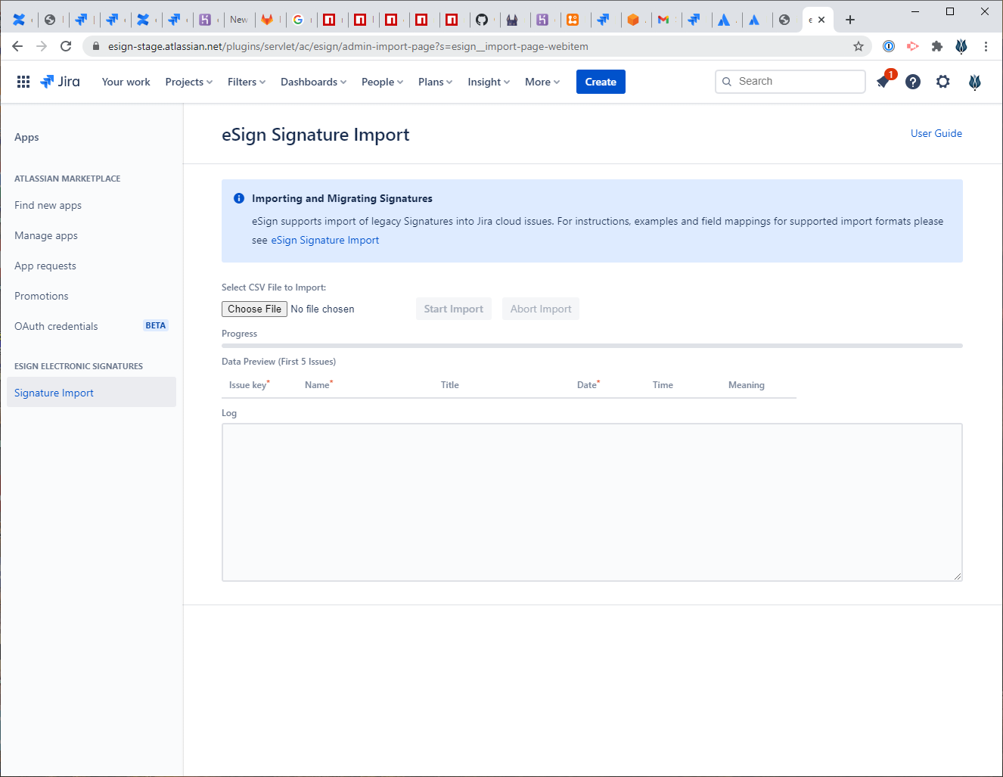Open the User Guide link
The width and height of the screenshot is (1003, 777).
[936, 133]
